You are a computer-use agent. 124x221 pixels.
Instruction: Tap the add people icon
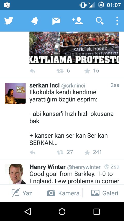[x=77, y=21]
